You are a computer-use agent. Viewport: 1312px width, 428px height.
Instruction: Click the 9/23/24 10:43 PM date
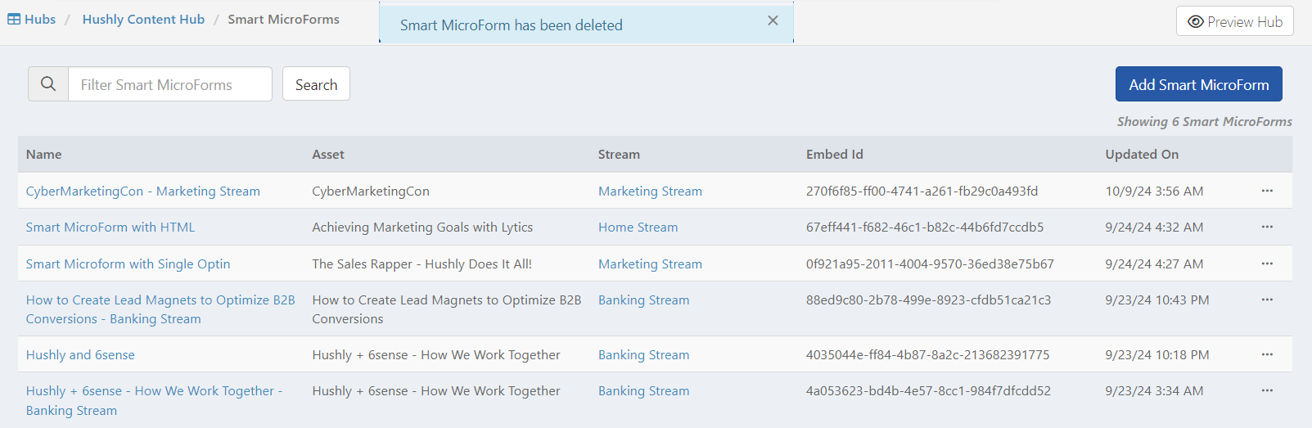coord(1157,300)
